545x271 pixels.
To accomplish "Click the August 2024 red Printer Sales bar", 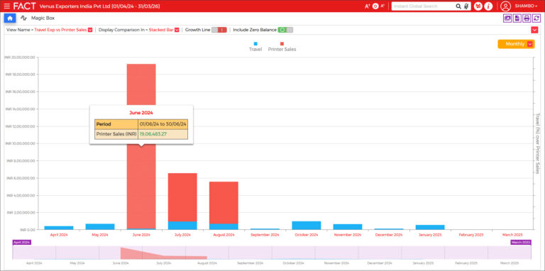I will [224, 203].
